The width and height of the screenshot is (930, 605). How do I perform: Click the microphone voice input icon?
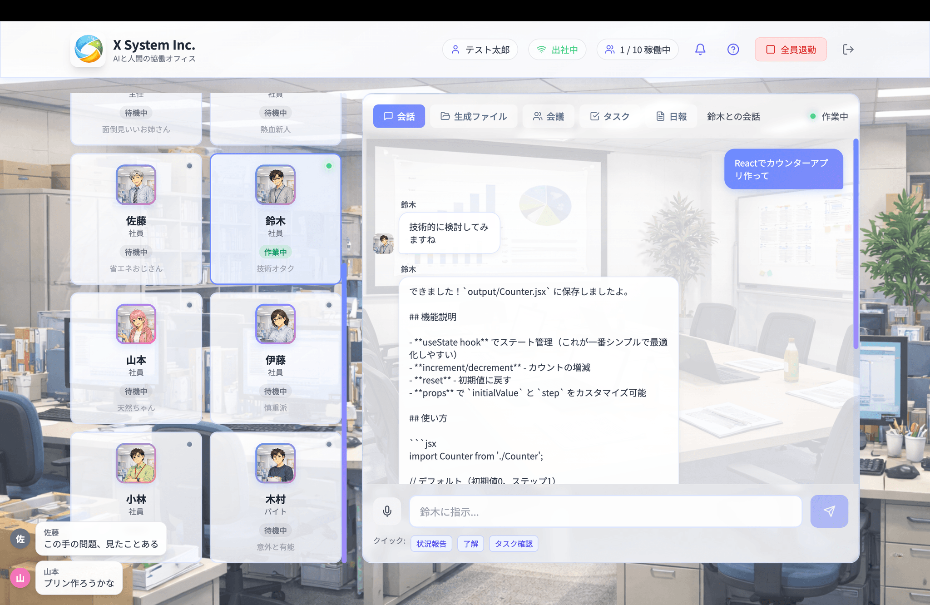click(387, 511)
